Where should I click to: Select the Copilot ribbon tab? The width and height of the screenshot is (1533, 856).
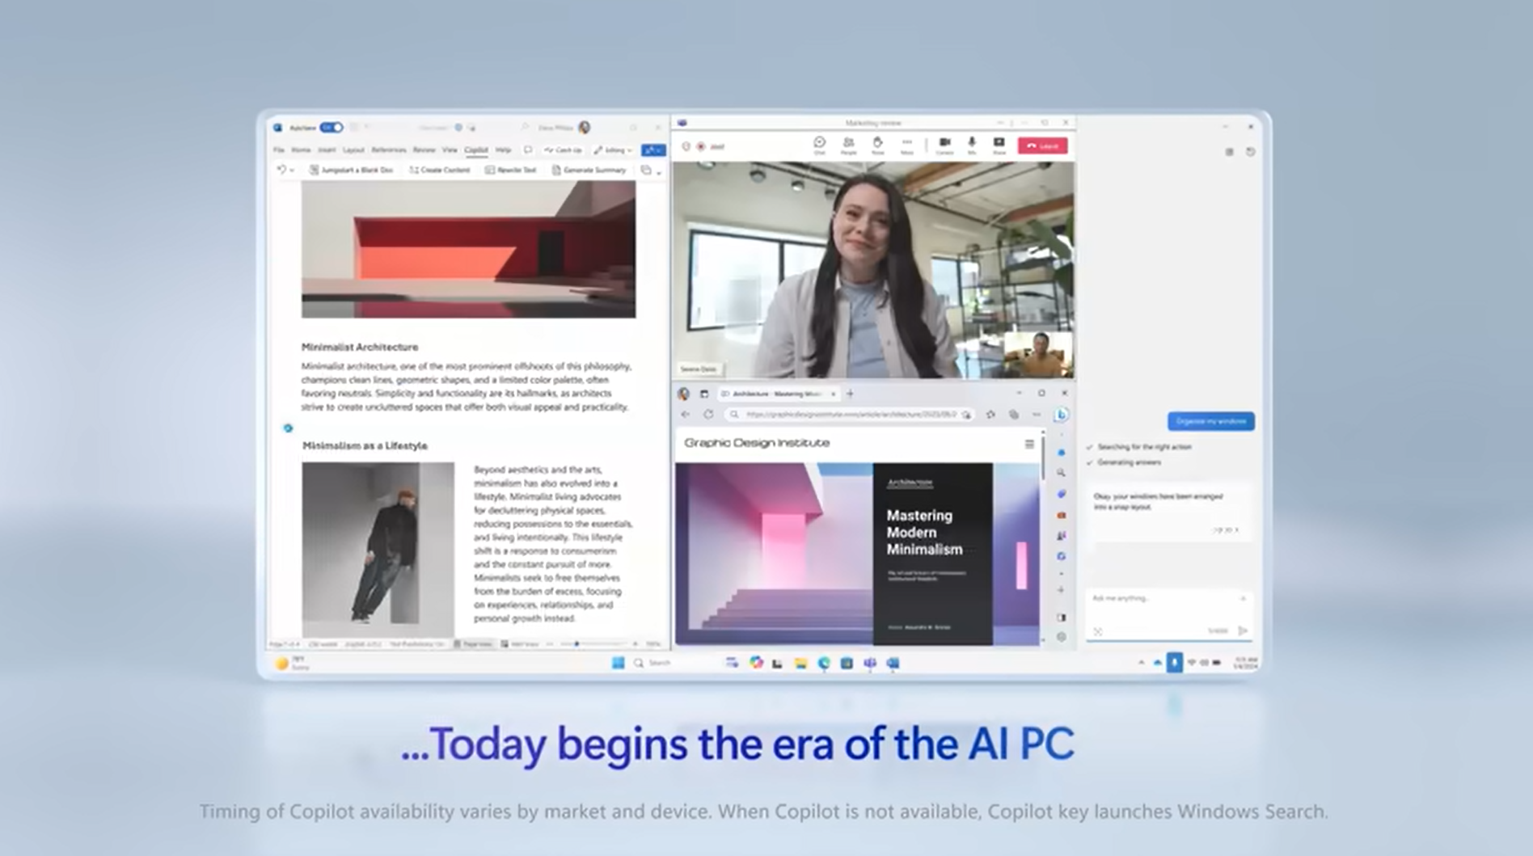click(x=476, y=150)
